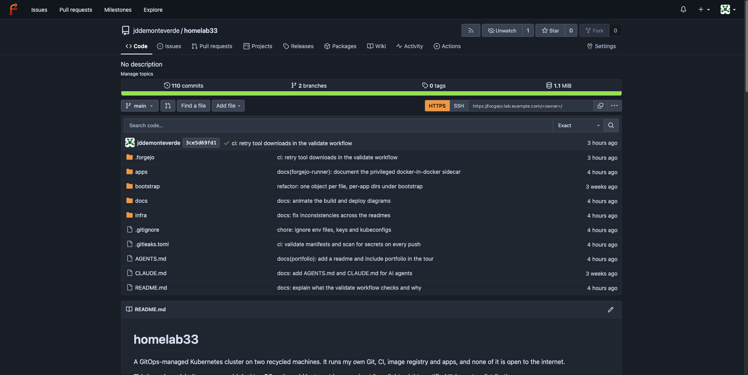Screen dimensions: 748x375
Task: Click the green language statistics bar
Action: click(371, 94)
